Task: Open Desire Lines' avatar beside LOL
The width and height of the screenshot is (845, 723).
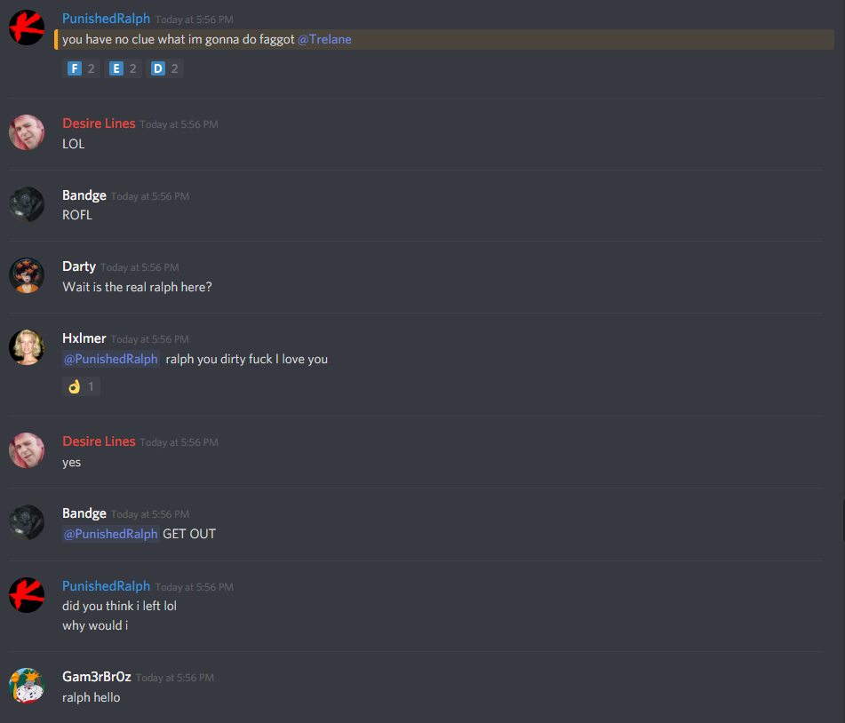Action: click(27, 132)
